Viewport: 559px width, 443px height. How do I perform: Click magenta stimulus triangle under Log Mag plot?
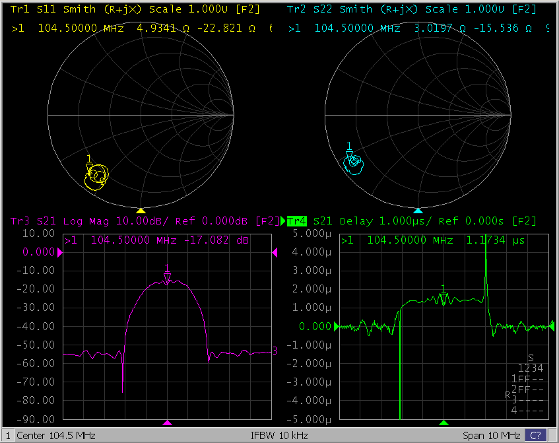pos(168,423)
